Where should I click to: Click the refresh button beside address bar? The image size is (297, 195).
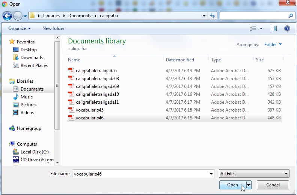[213, 16]
